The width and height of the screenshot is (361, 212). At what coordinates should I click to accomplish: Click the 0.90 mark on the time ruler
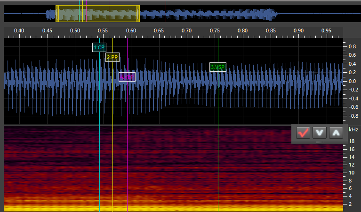(x=298, y=30)
